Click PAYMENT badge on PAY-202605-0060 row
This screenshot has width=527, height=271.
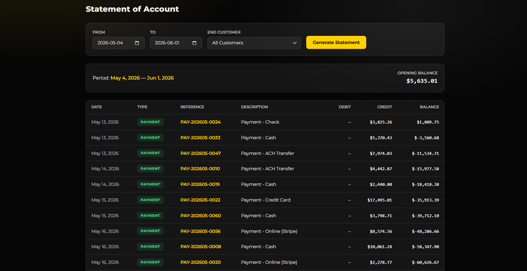(x=150, y=216)
